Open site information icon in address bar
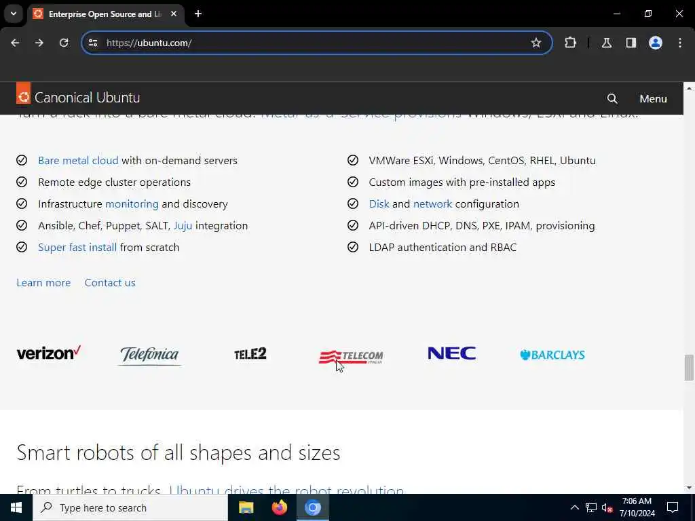 [92, 43]
